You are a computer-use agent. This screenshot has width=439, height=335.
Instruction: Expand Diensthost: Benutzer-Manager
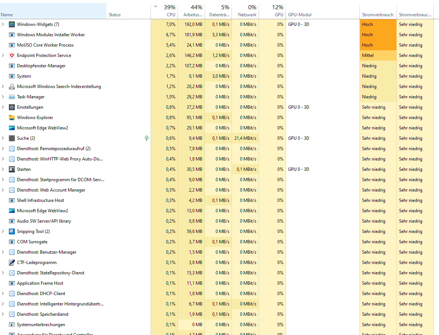[3, 252]
